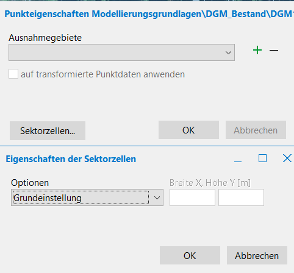
Task: Remove an Ausnahmegebiet with the minus icon
Action: 274,51
